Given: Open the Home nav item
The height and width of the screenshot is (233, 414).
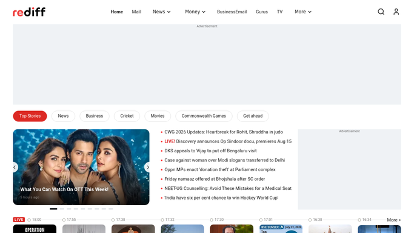Looking at the screenshot, I should point(117,12).
